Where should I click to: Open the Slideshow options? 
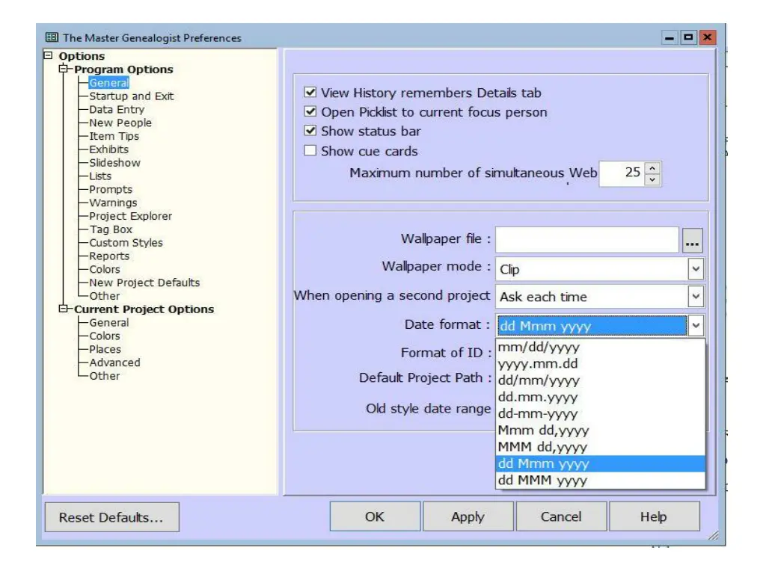coord(114,162)
